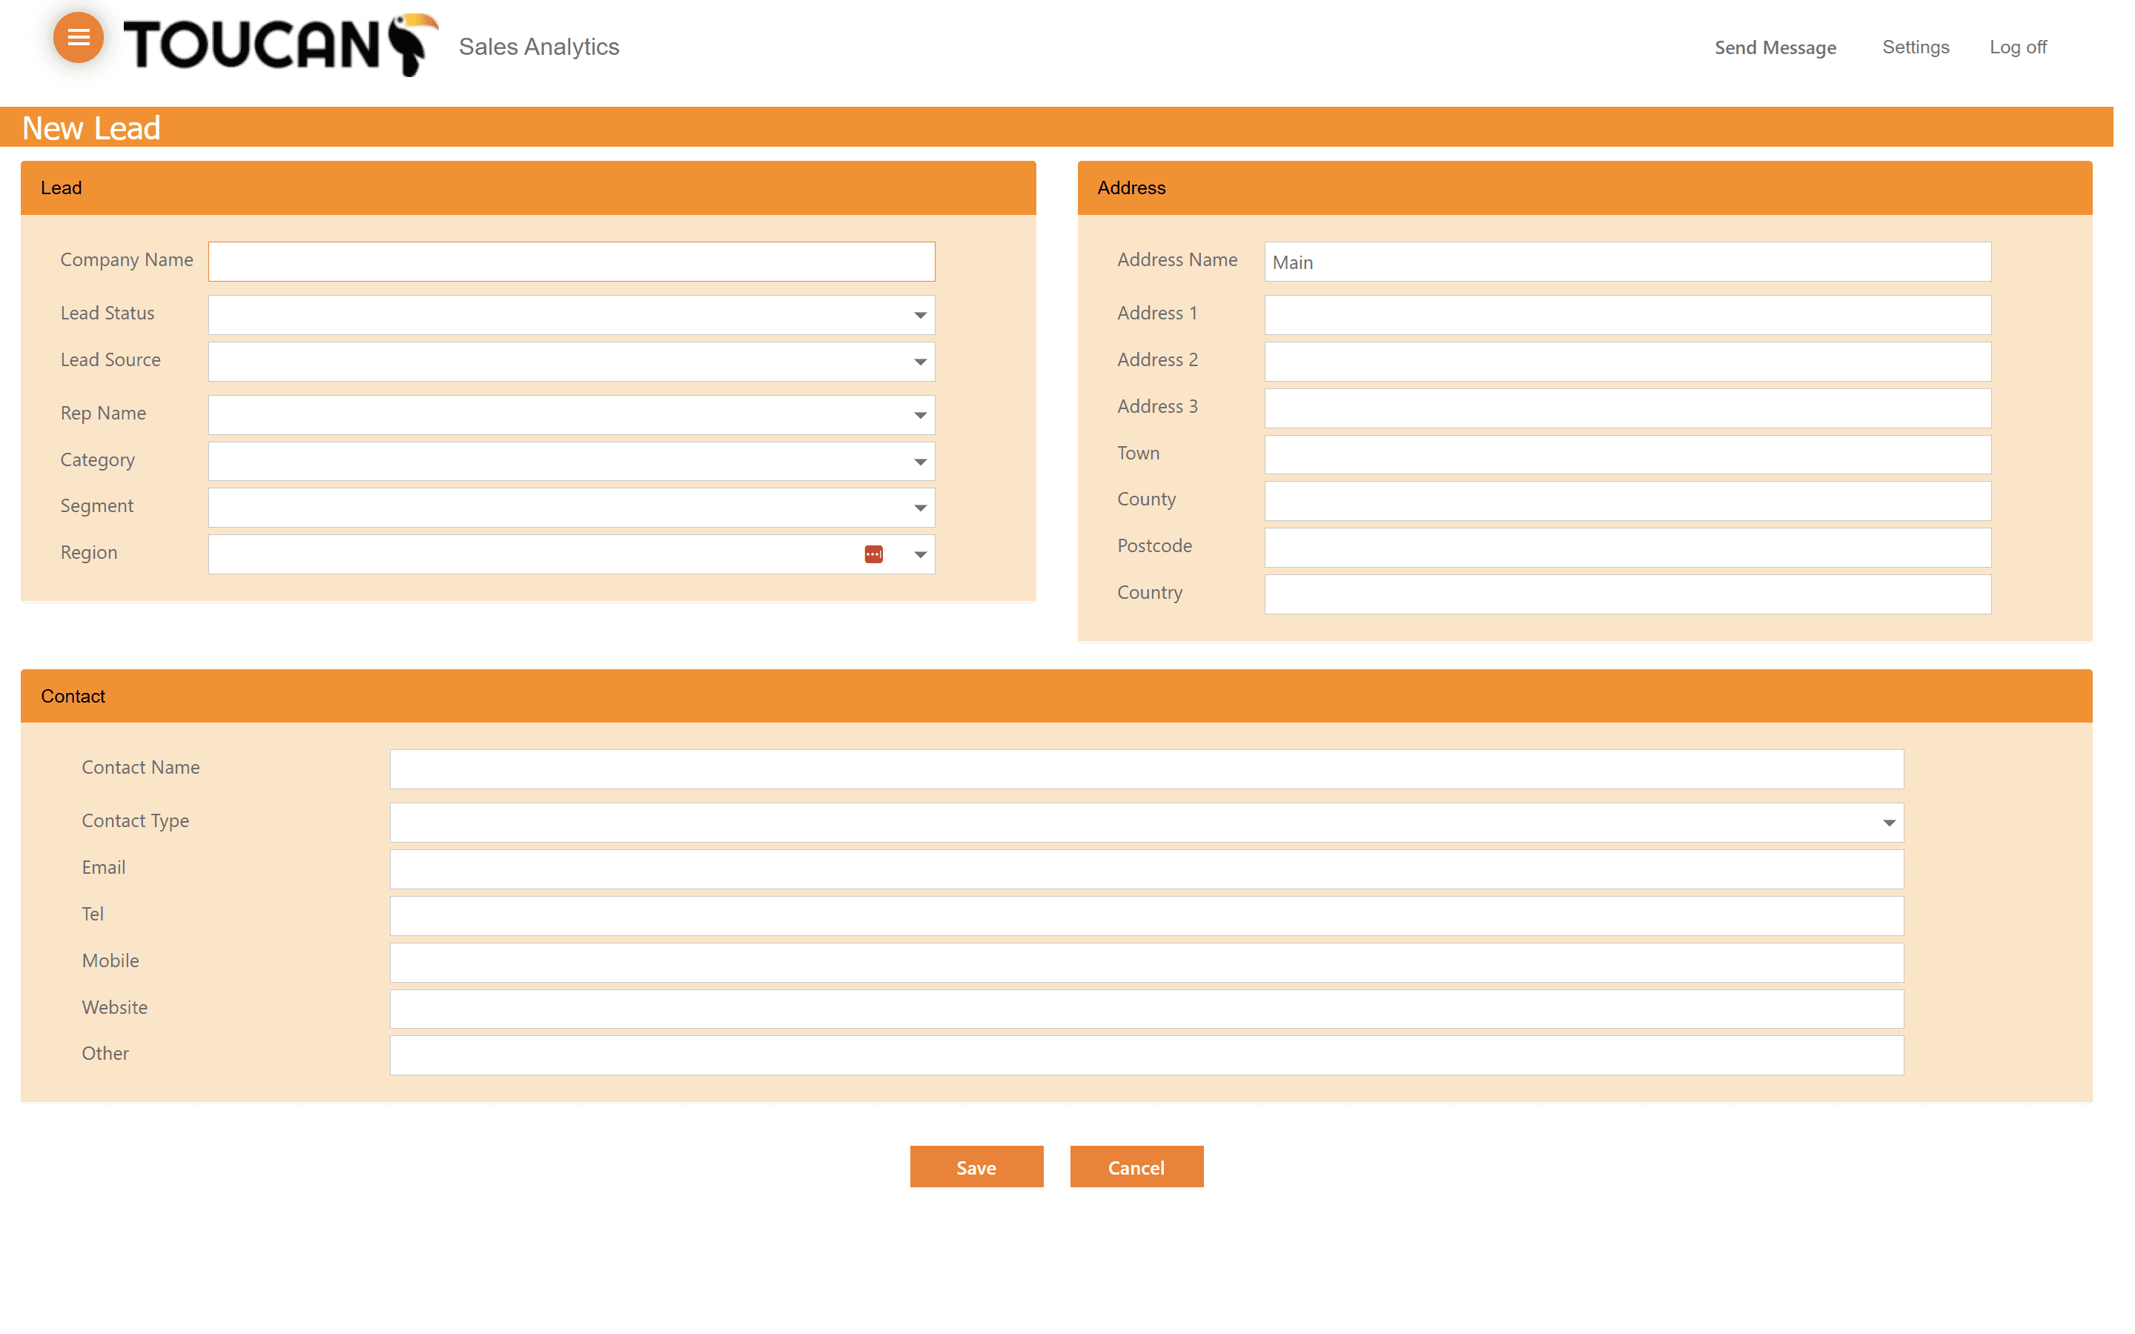
Task: Click the red ellipsis icon in Region
Action: pos(873,554)
